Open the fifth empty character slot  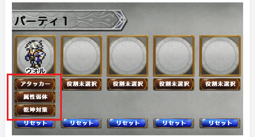[220, 56]
